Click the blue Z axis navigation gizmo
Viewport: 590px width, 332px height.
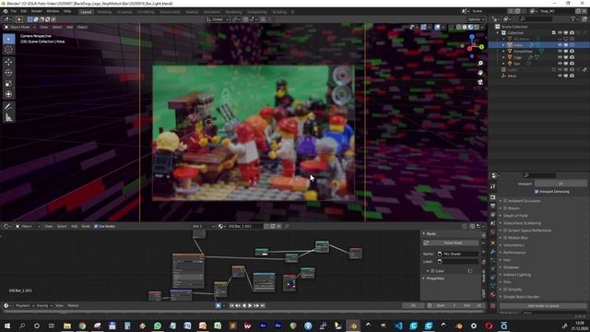coord(472,37)
